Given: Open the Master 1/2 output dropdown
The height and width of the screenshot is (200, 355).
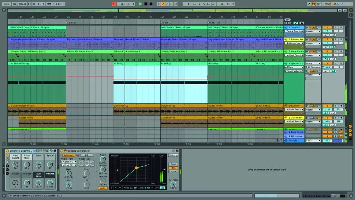Looking at the screenshot, I should pyautogui.click(x=313, y=141).
